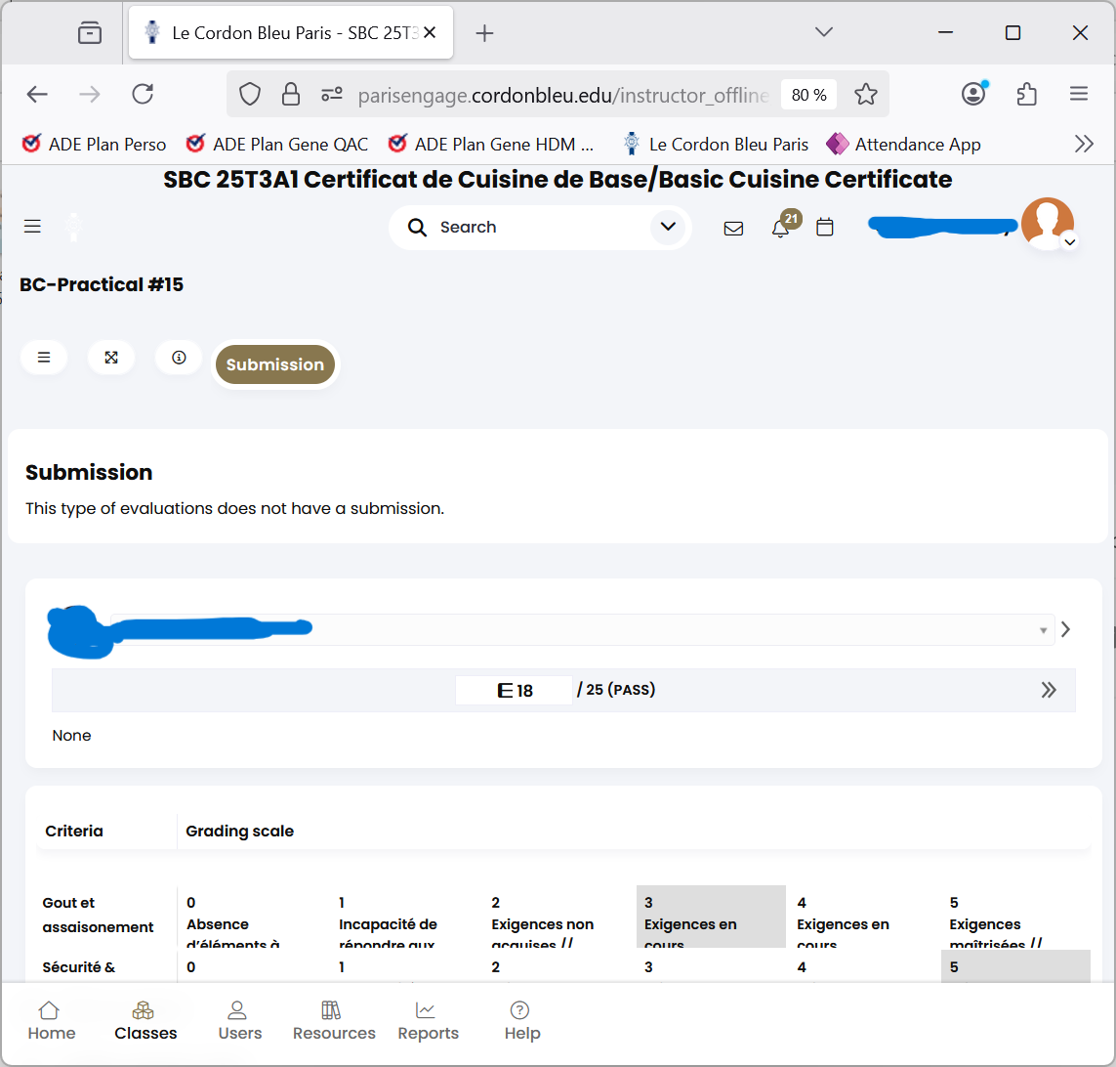Select the Submission tab

275,364
